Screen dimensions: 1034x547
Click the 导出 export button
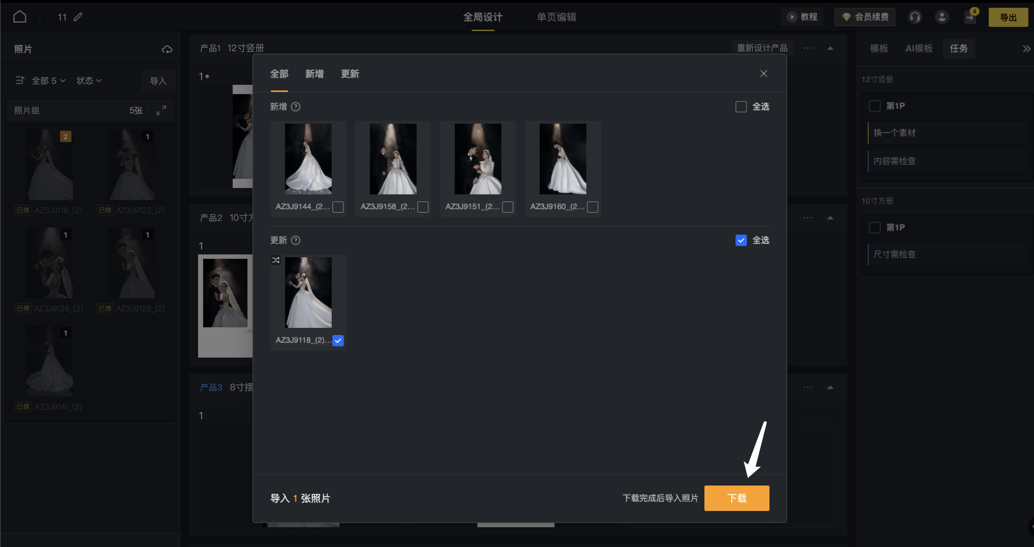[1008, 17]
